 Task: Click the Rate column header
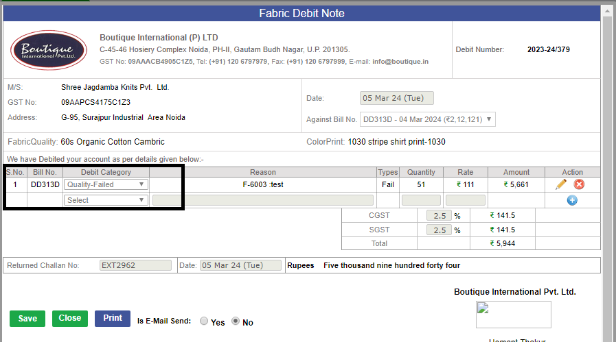(466, 172)
